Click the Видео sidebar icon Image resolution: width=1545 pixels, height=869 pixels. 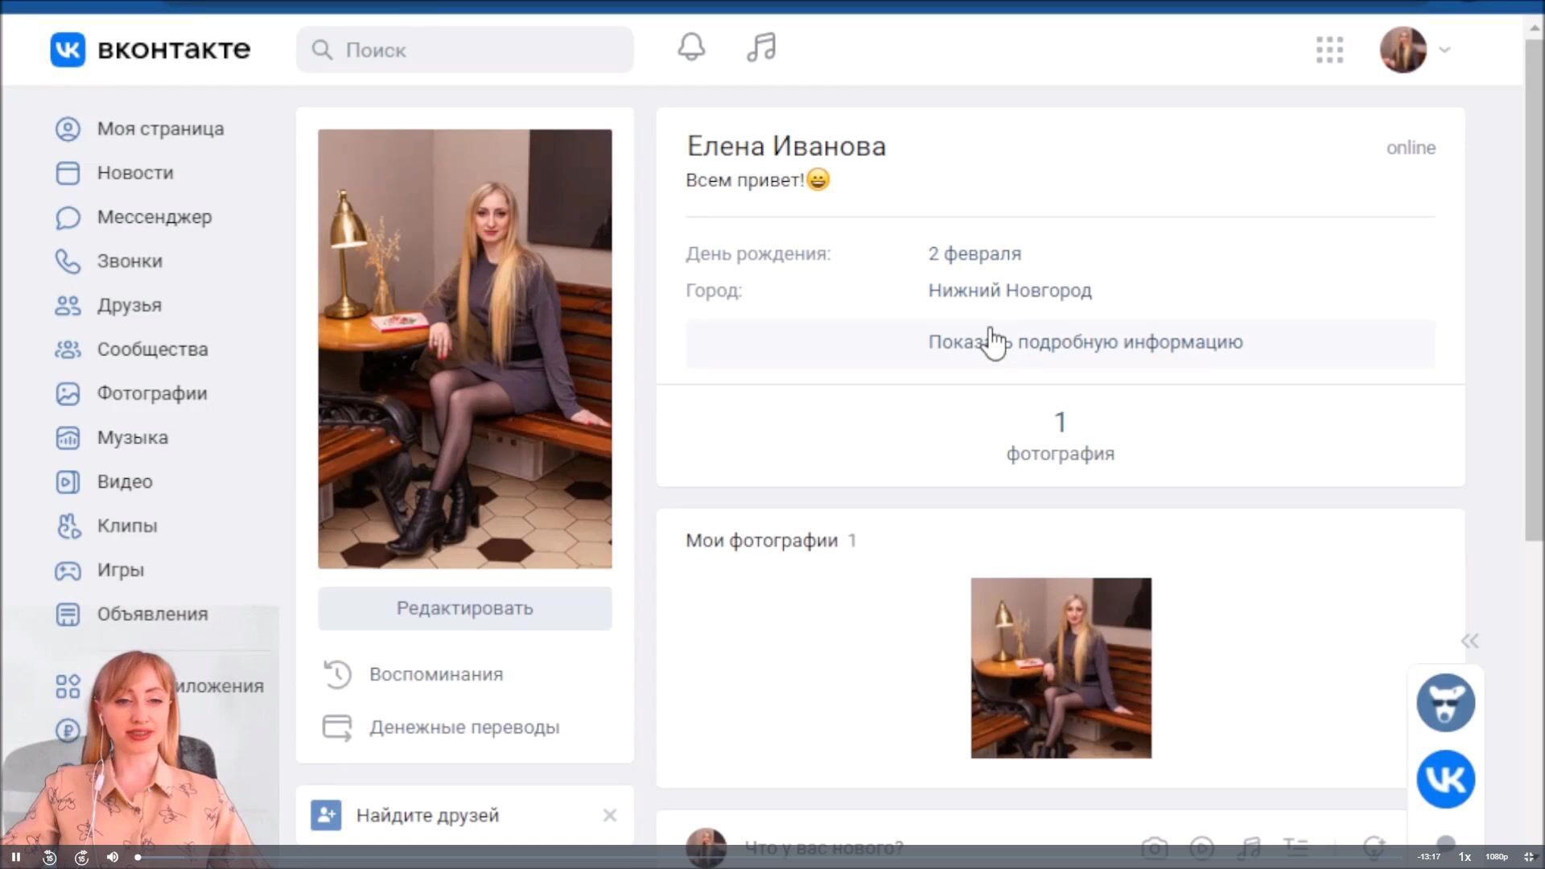[x=68, y=482]
